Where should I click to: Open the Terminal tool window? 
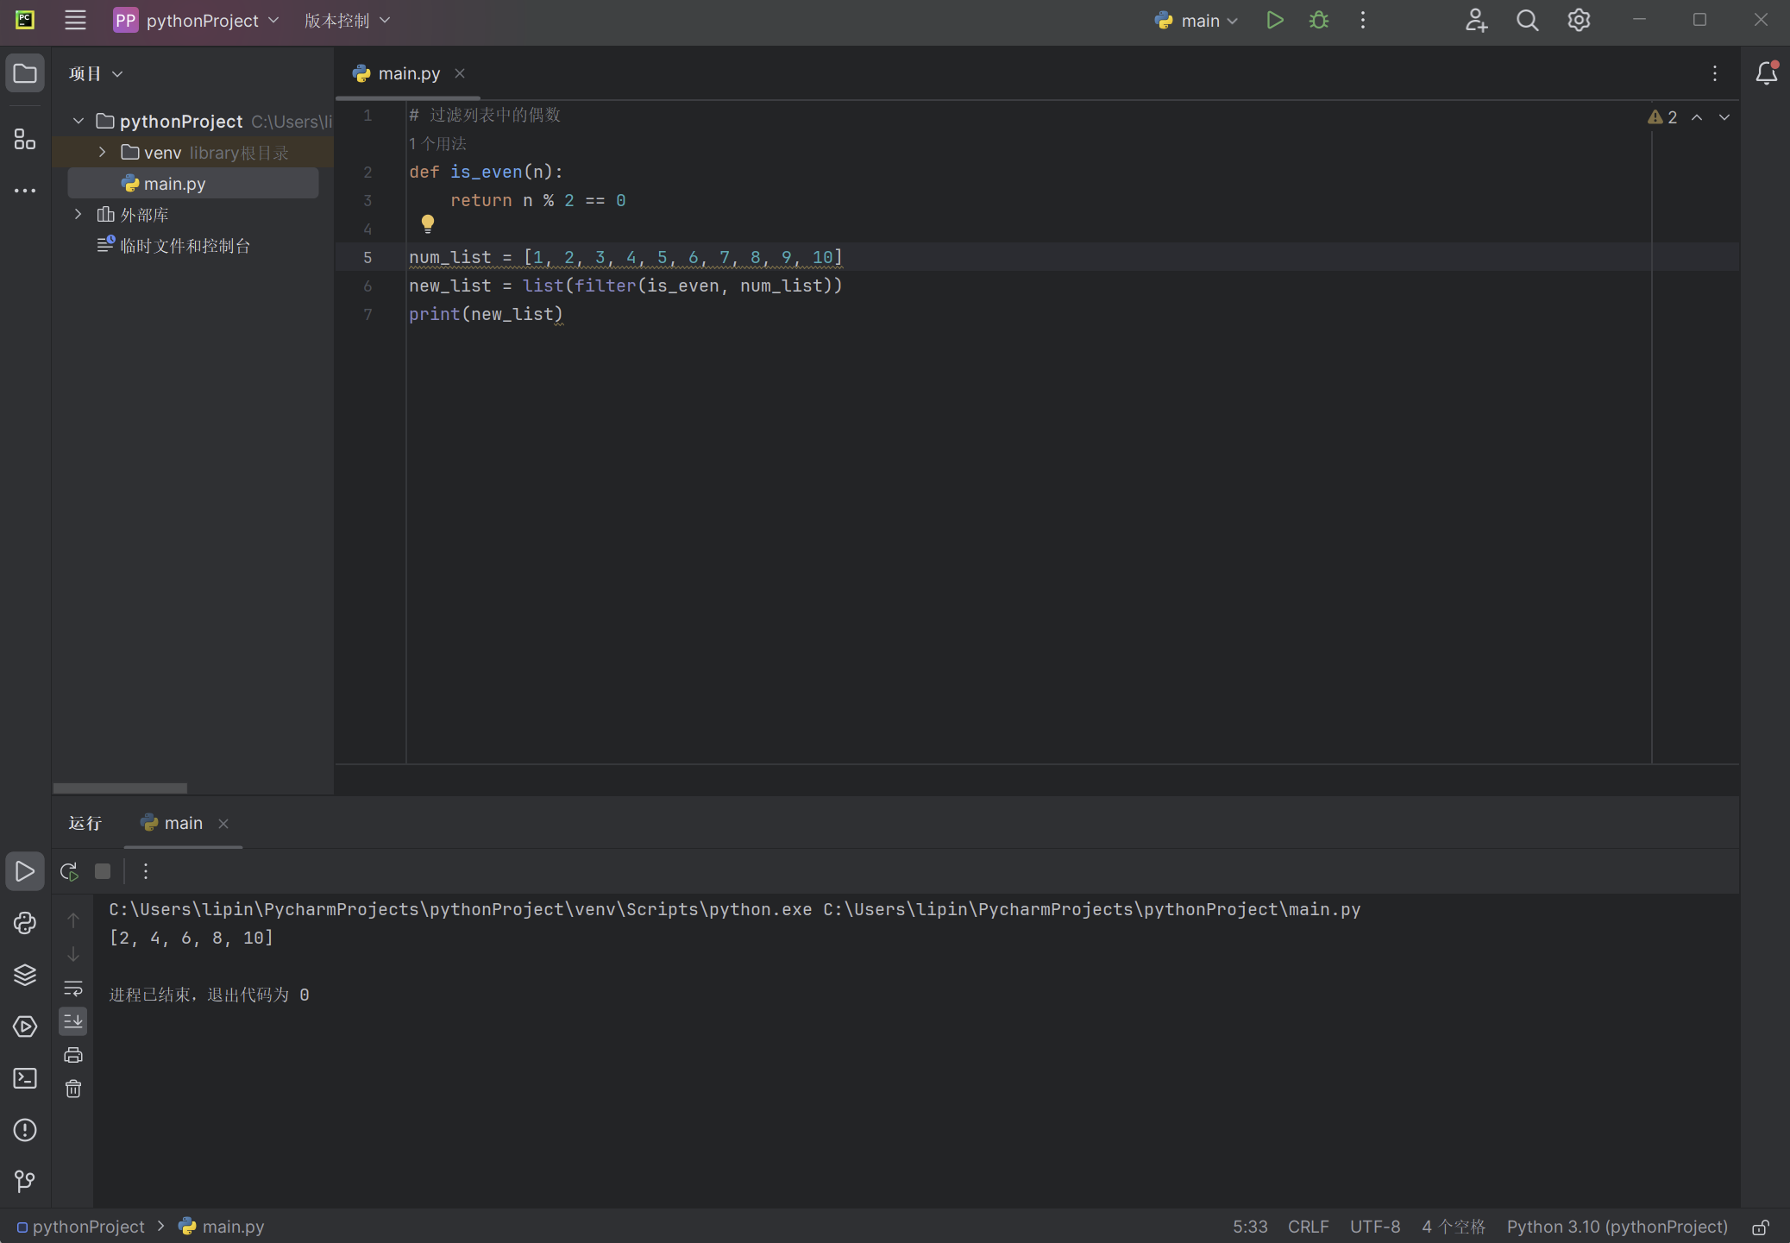[x=25, y=1078]
